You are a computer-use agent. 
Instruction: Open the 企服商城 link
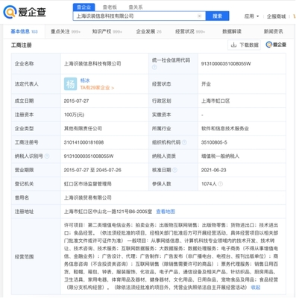276,16
